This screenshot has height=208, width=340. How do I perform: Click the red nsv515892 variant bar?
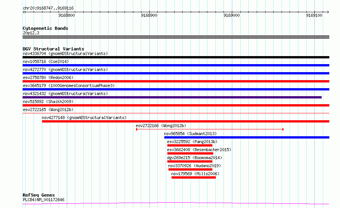pyautogui.click(x=176, y=105)
